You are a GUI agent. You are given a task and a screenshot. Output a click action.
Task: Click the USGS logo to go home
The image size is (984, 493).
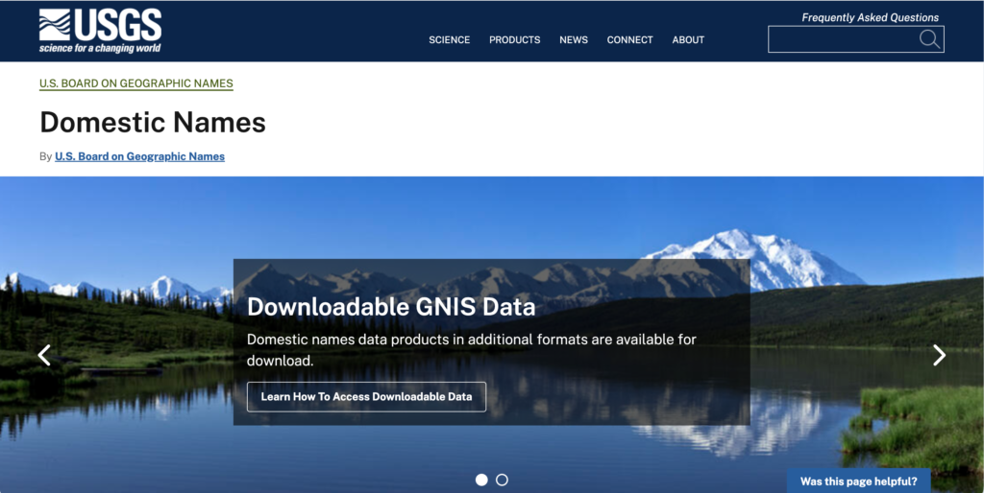[x=100, y=31]
